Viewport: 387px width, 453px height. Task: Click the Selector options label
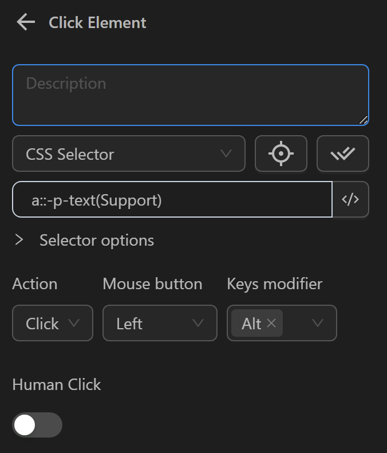(97, 240)
